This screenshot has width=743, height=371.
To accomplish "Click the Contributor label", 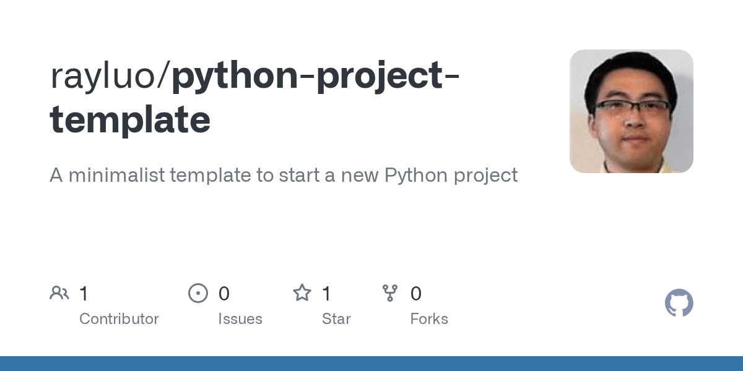I will pos(119,319).
